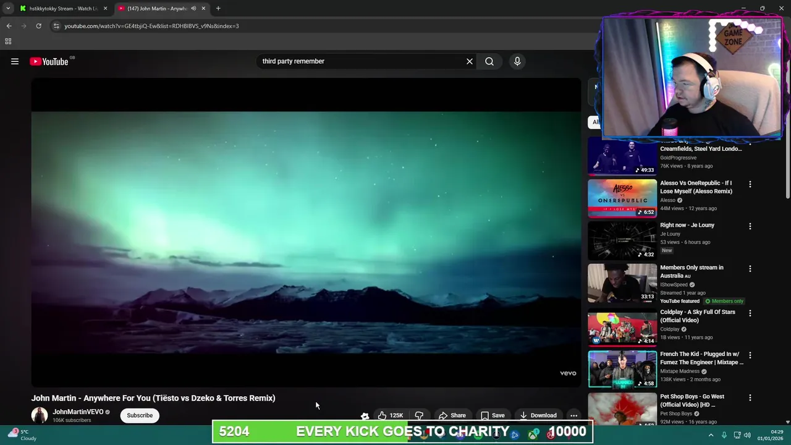
Task: Open options menu for French The Kid video
Action: (x=750, y=355)
